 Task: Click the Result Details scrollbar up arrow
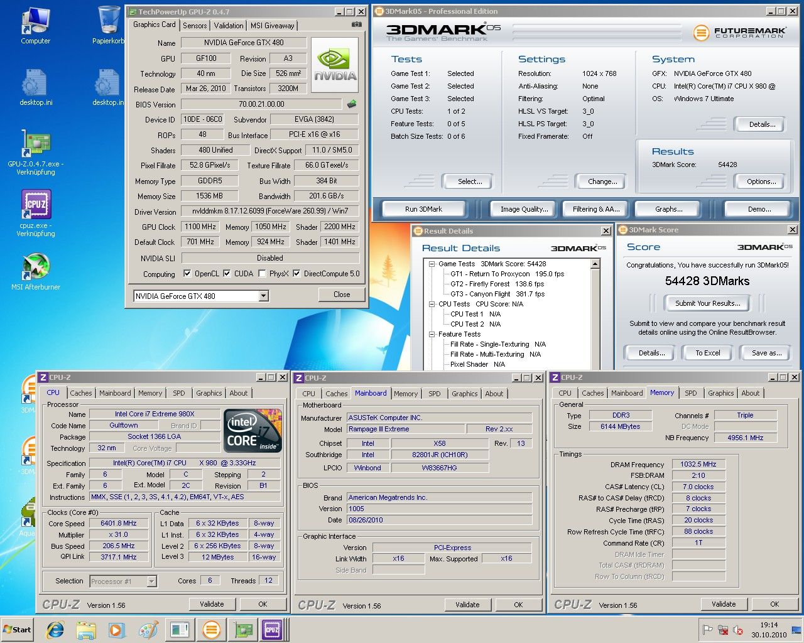pyautogui.click(x=595, y=264)
